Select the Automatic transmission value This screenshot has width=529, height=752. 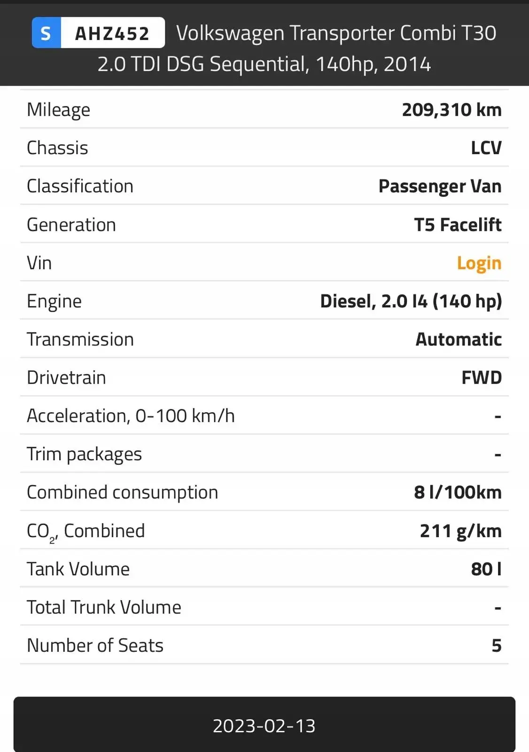point(459,339)
